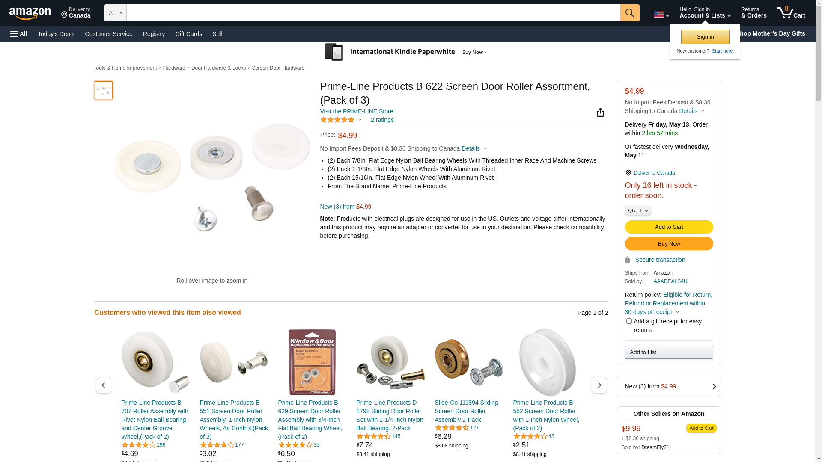Click the search magnifier Go button
Image resolution: width=822 pixels, height=462 pixels.
[x=630, y=13]
